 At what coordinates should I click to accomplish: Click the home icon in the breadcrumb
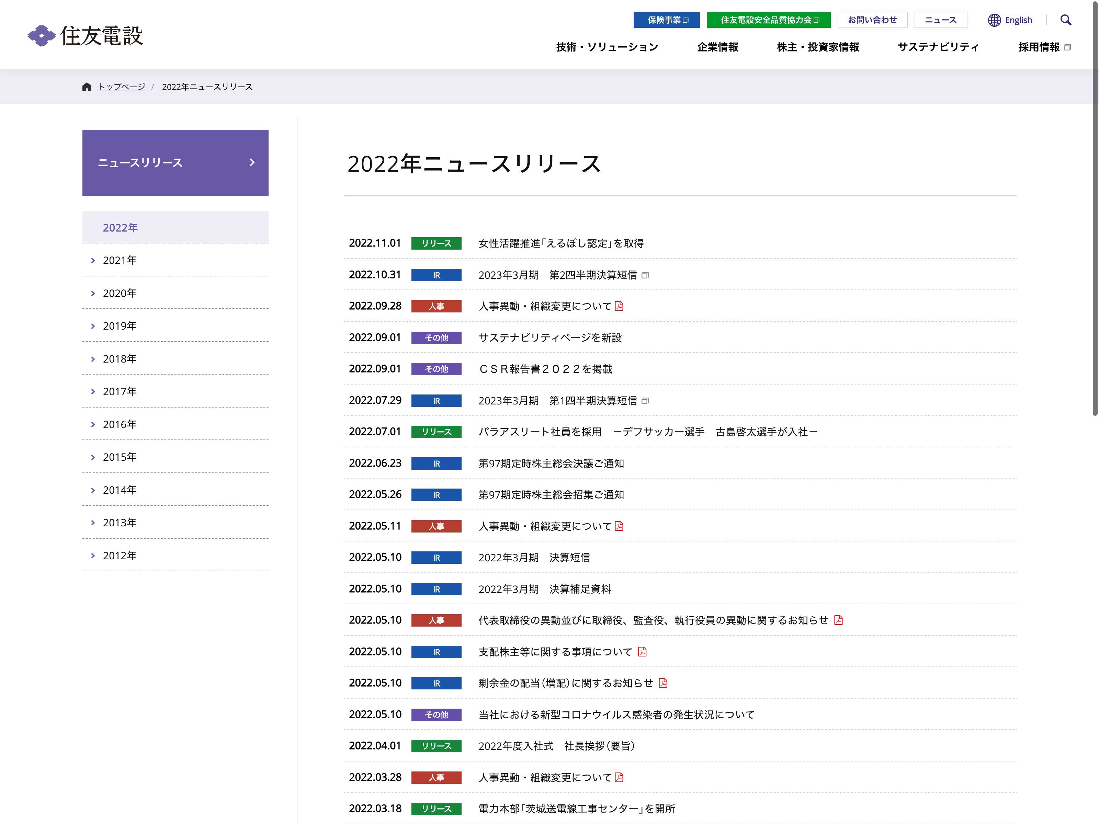click(87, 87)
